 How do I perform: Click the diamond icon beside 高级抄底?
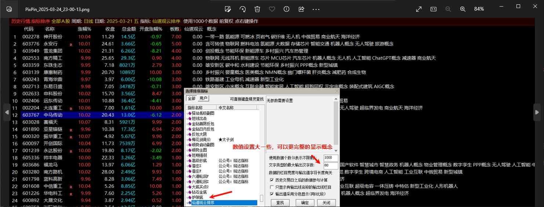coord(190,161)
